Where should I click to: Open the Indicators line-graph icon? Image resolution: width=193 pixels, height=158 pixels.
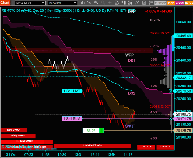point(137,2)
